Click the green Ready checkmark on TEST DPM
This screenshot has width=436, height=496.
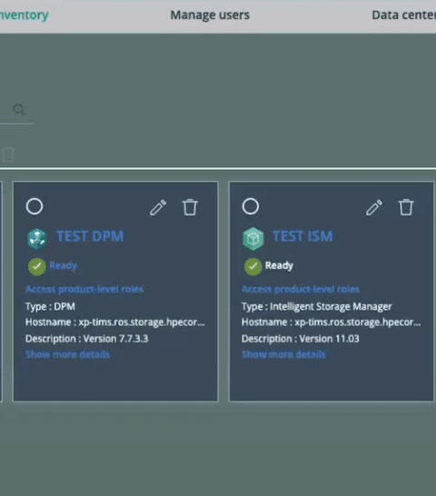[36, 267]
